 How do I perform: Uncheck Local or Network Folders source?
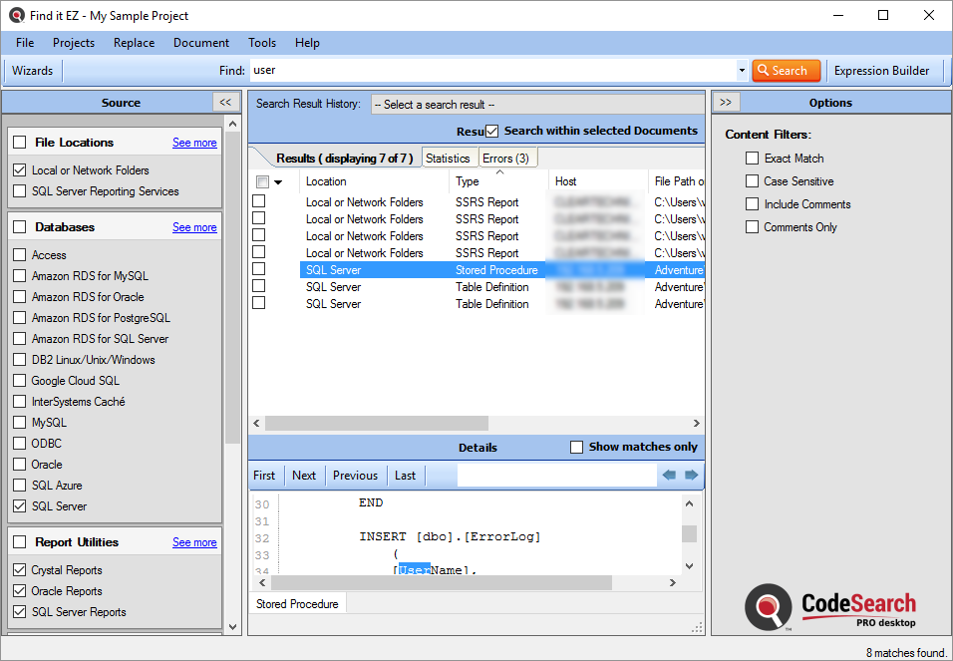tap(20, 170)
